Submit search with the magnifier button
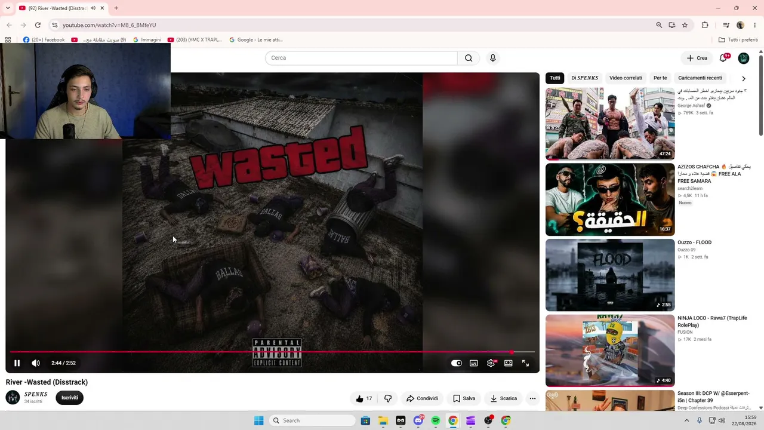The image size is (764, 430). 469,58
